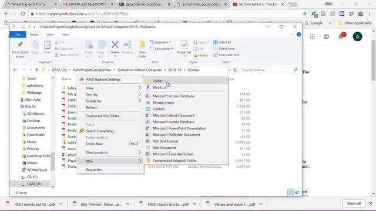Click 2018-19 in breadcrumb path
Screen dimensions: 376x211
(x=174, y=70)
